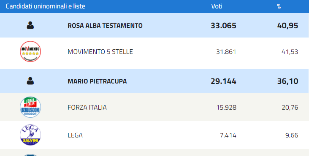
Task: Click the MOVIMENTO 5 STELLE list name
Action: [100, 52]
